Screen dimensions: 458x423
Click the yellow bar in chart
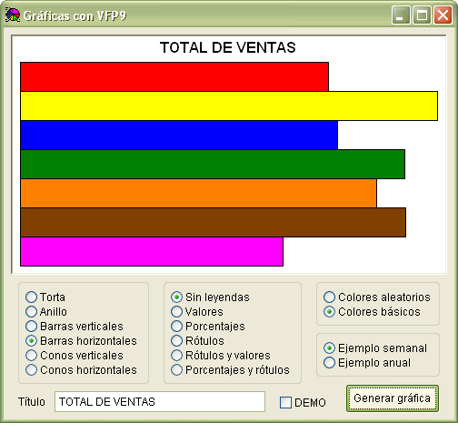click(x=229, y=106)
